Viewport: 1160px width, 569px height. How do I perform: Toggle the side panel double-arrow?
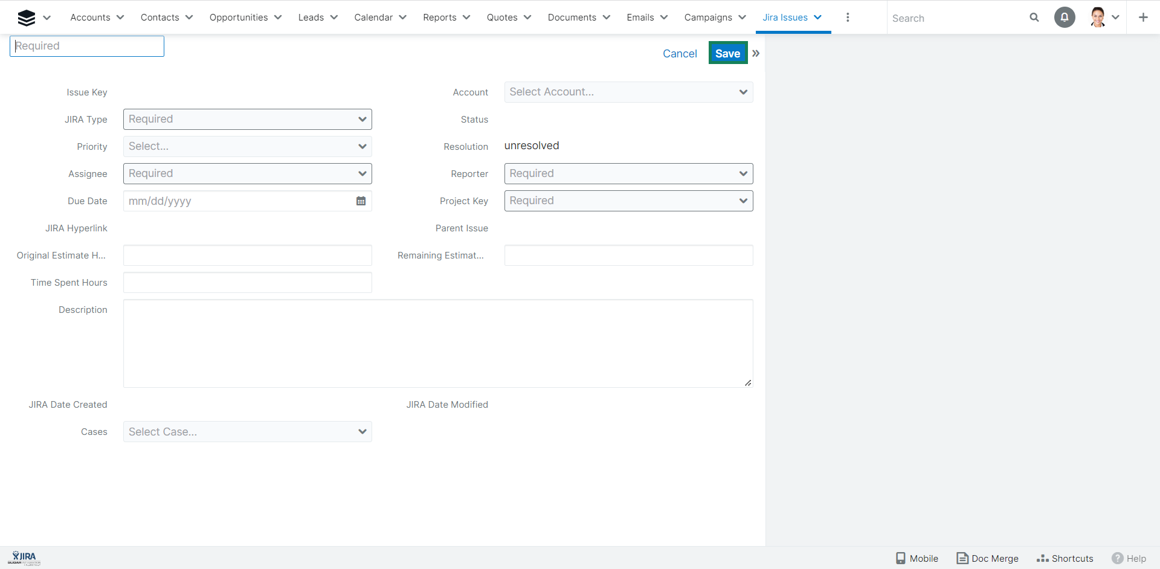(x=756, y=53)
